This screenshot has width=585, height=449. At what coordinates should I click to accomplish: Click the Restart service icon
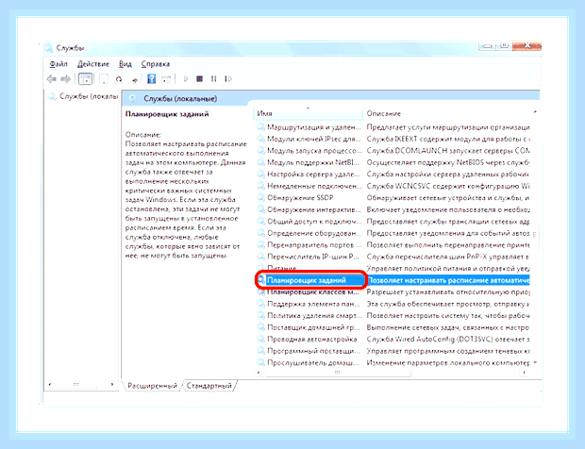click(x=228, y=79)
